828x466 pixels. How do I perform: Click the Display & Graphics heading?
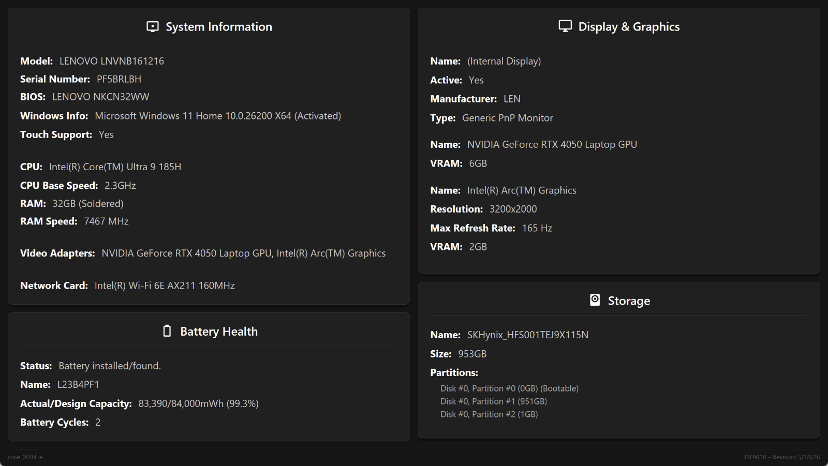629,27
